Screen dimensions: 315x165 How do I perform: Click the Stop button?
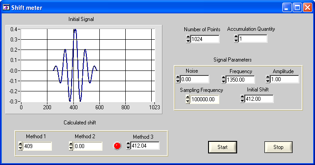click(278, 147)
